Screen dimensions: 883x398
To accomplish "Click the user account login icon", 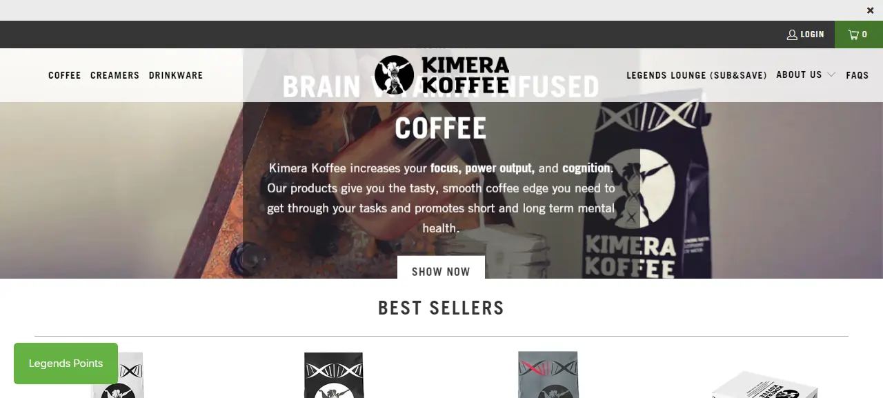I will point(792,34).
